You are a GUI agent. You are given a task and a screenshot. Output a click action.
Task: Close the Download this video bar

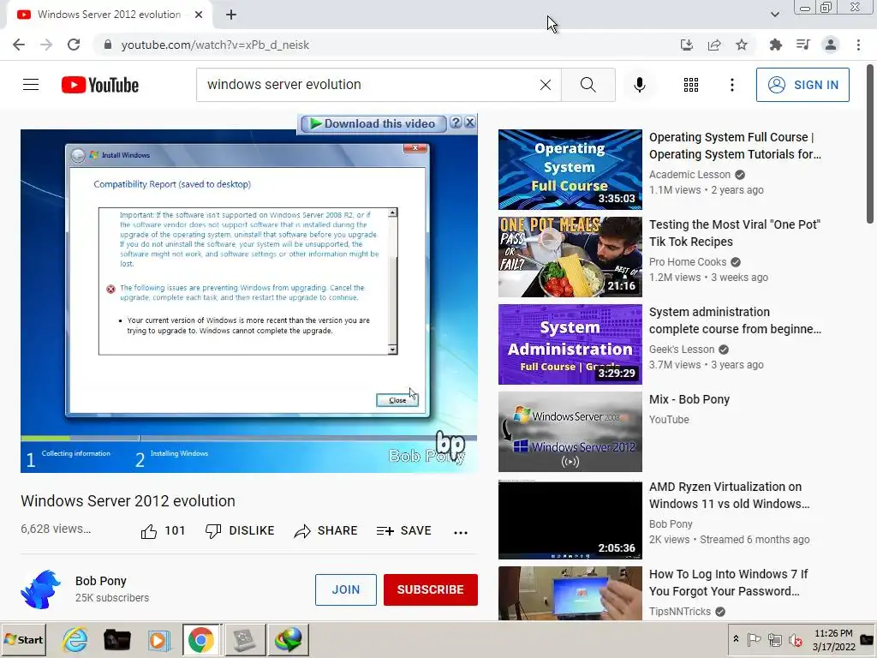470,123
